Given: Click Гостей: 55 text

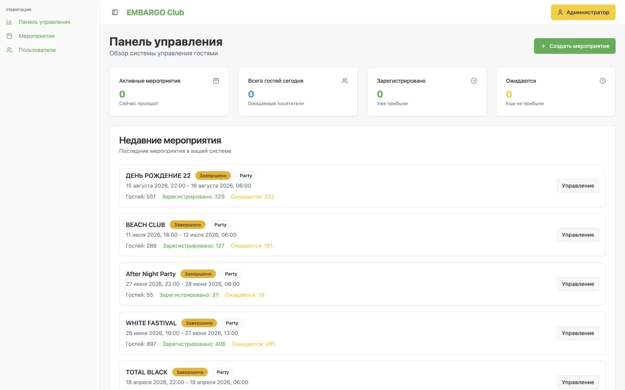Looking at the screenshot, I should click(139, 295).
